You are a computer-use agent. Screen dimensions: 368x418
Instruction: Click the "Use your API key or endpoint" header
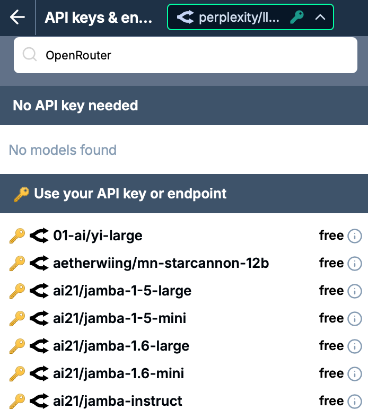[130, 194]
